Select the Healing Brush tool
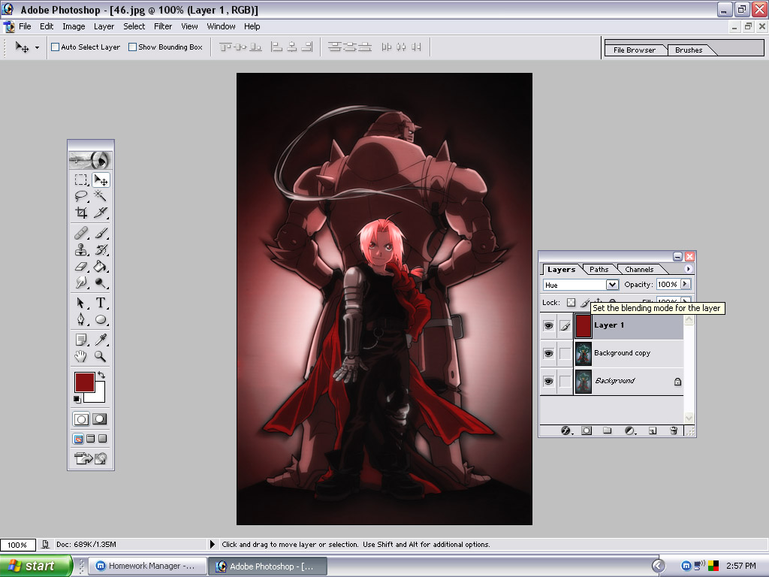 (81, 233)
